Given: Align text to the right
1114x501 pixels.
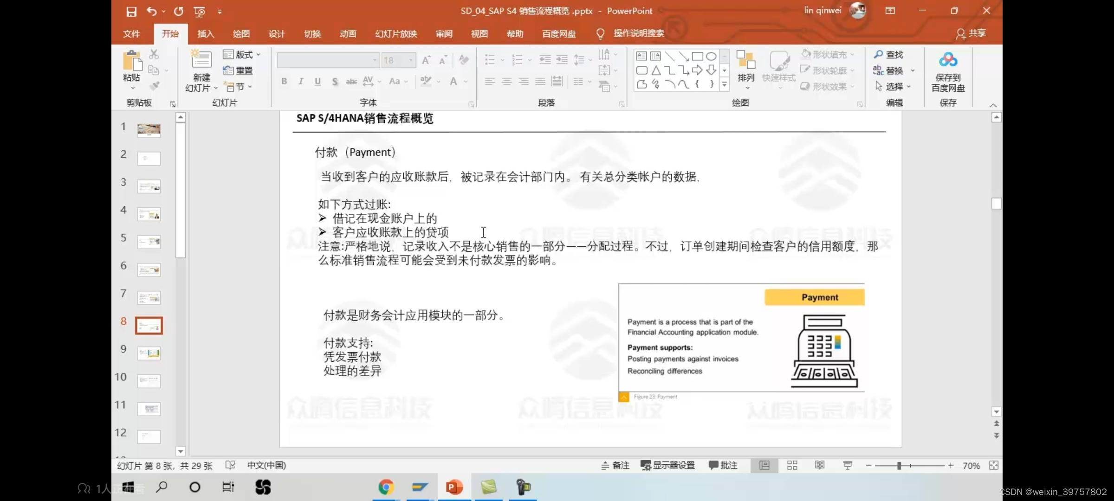Looking at the screenshot, I should 524,82.
